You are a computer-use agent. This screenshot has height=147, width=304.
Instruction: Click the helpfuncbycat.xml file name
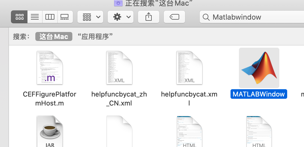pyautogui.click(x=189, y=98)
